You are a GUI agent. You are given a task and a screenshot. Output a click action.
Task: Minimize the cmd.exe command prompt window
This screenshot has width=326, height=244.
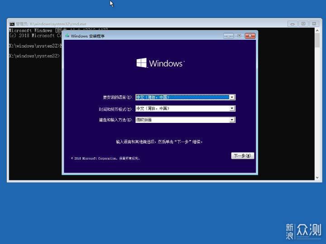292,24
